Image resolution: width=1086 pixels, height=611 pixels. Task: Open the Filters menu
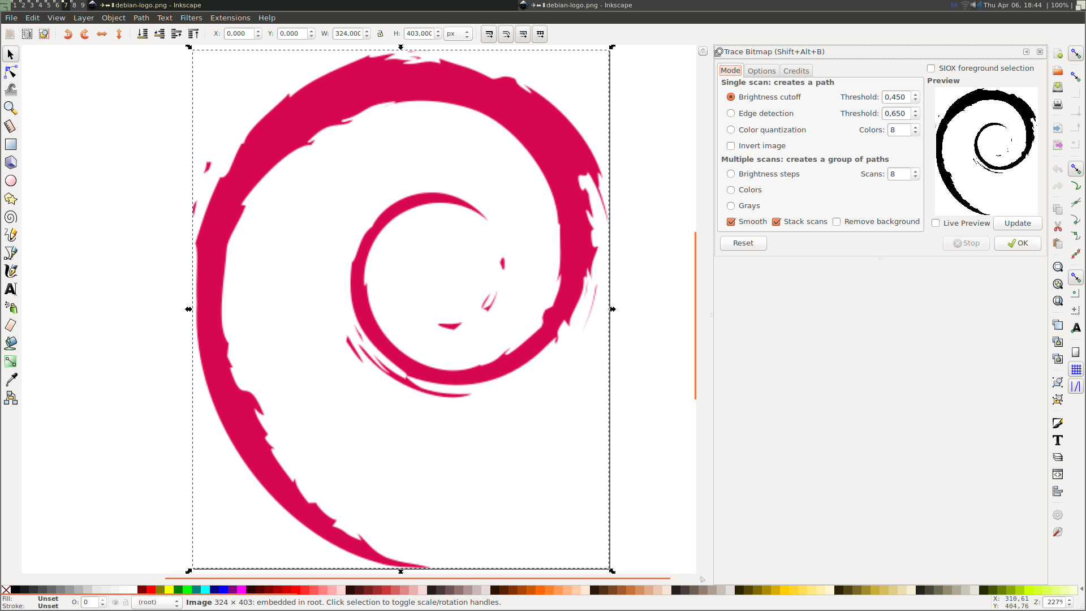(191, 18)
